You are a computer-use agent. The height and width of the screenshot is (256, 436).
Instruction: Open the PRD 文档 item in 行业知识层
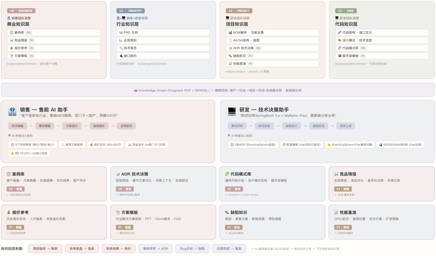pyautogui.click(x=163, y=32)
